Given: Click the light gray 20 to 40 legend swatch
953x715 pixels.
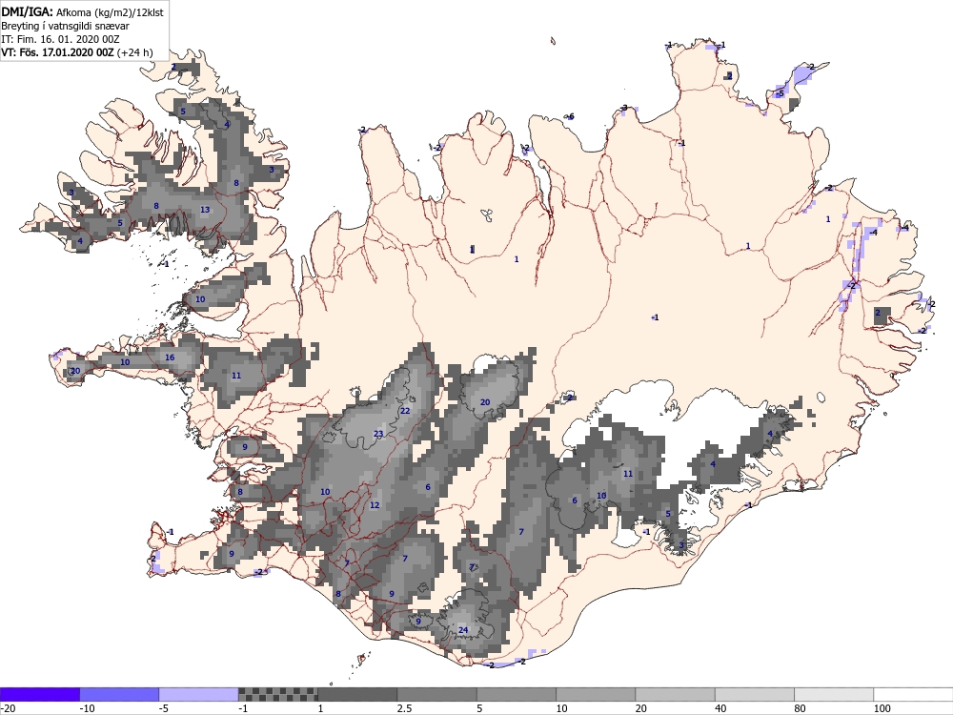Looking at the screenshot, I should tap(676, 694).
